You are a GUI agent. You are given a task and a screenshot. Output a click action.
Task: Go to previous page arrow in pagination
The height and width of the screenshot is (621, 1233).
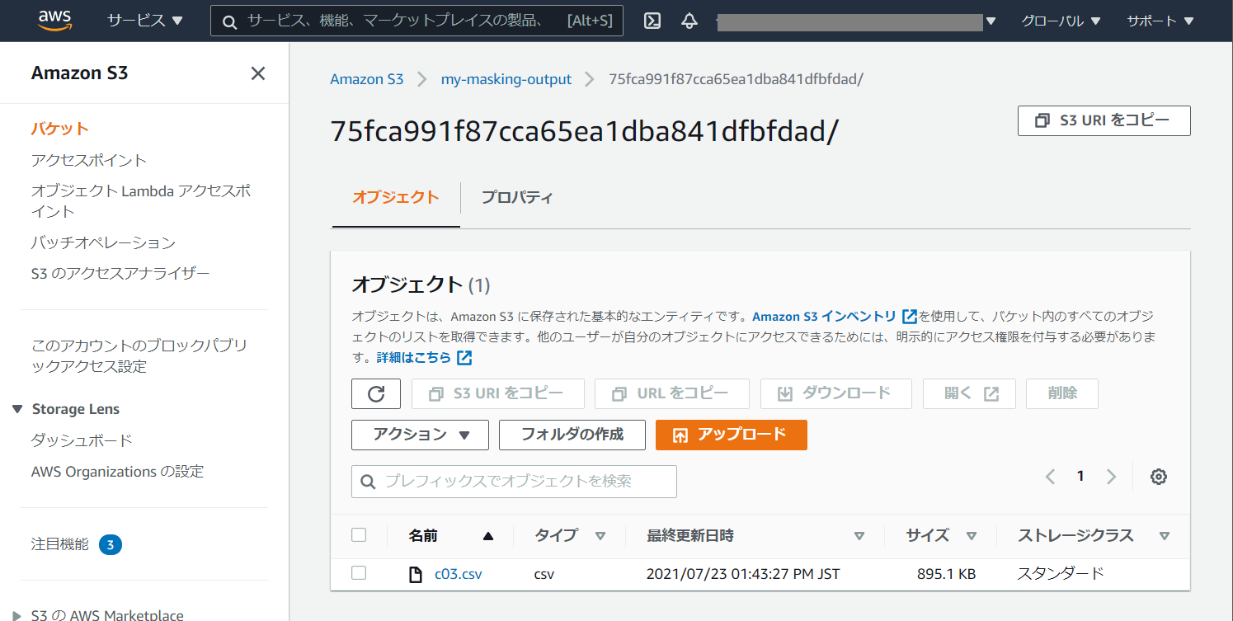pos(1050,477)
